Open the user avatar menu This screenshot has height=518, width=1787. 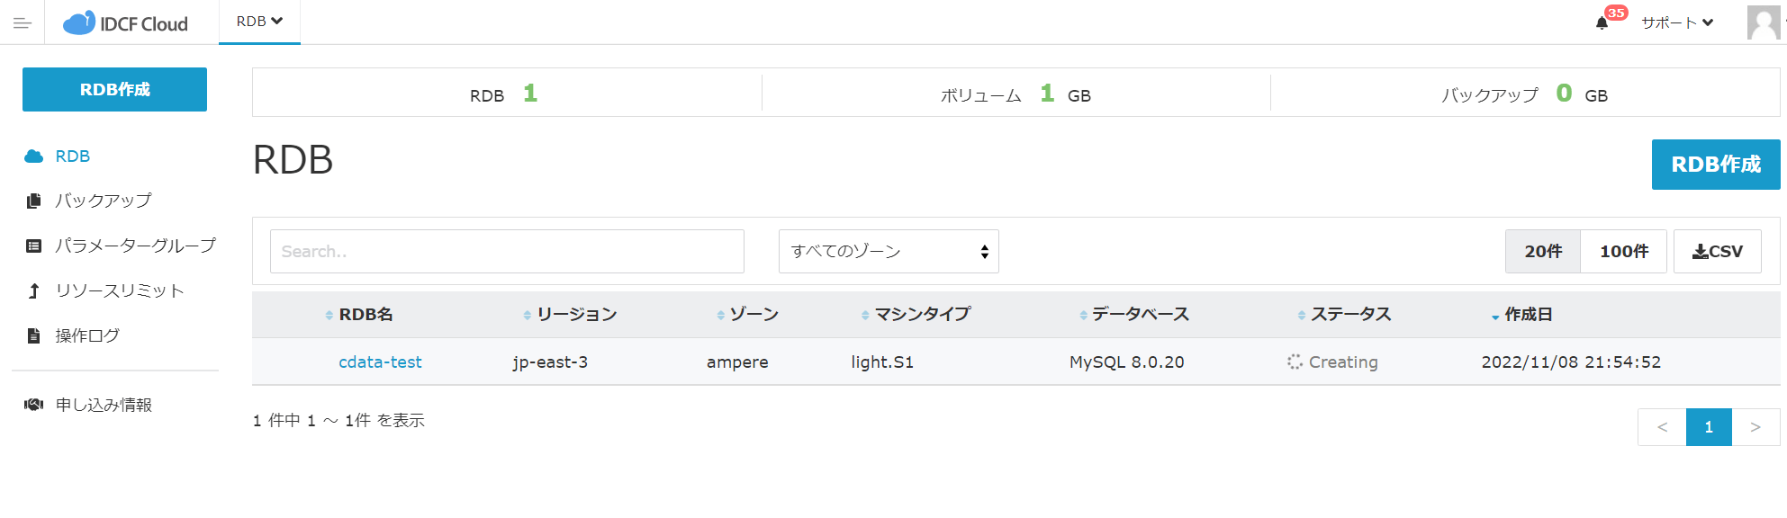coord(1763,22)
